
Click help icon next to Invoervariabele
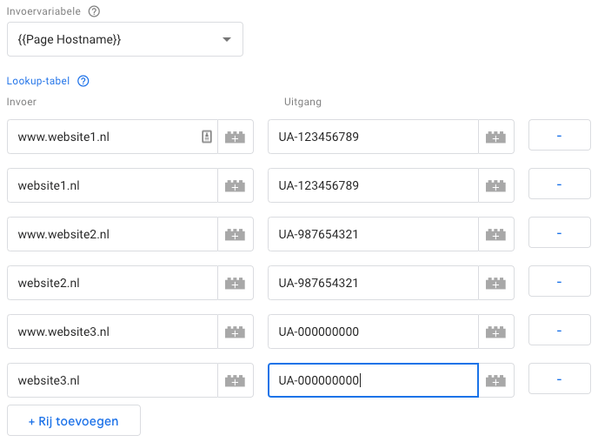point(94,11)
